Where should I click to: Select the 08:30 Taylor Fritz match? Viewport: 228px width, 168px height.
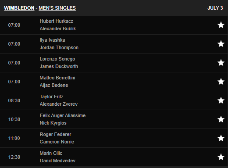tap(114, 100)
